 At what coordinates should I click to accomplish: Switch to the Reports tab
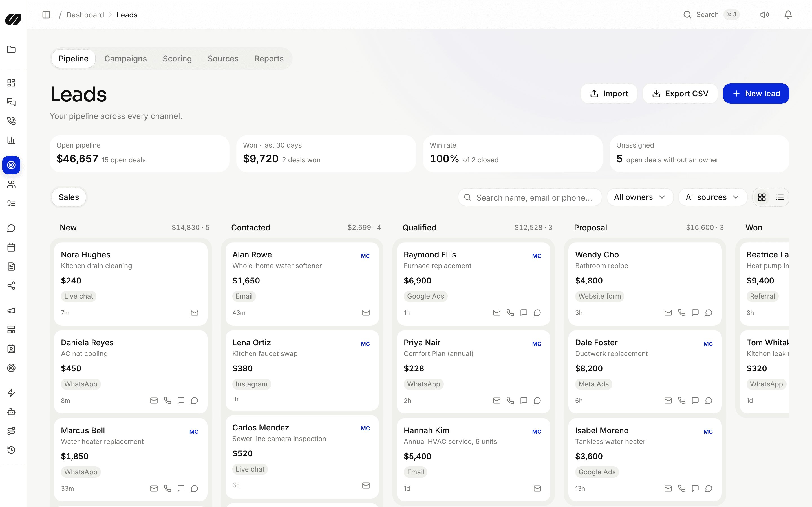[x=269, y=59]
